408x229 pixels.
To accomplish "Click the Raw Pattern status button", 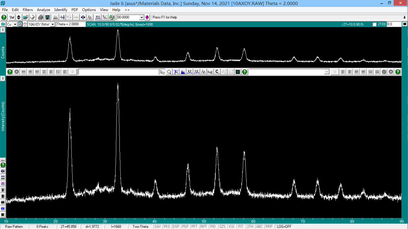I will point(14,226).
